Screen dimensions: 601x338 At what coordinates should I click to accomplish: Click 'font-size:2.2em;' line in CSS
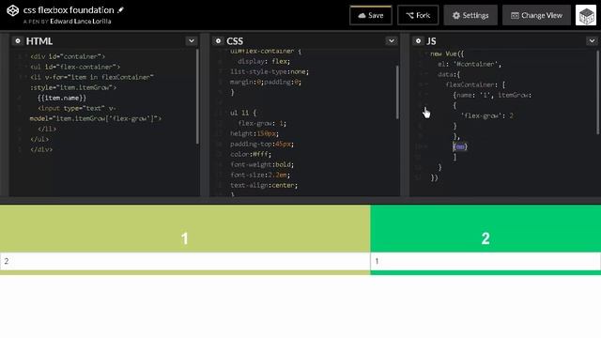pos(260,175)
